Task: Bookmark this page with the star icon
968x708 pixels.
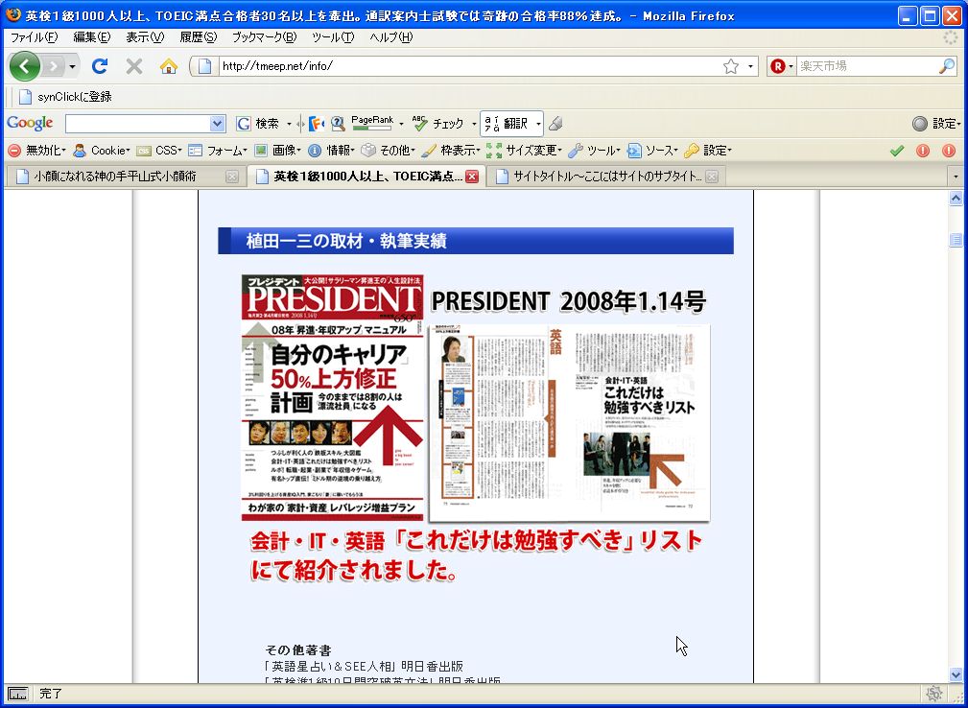Action: pyautogui.click(x=731, y=66)
